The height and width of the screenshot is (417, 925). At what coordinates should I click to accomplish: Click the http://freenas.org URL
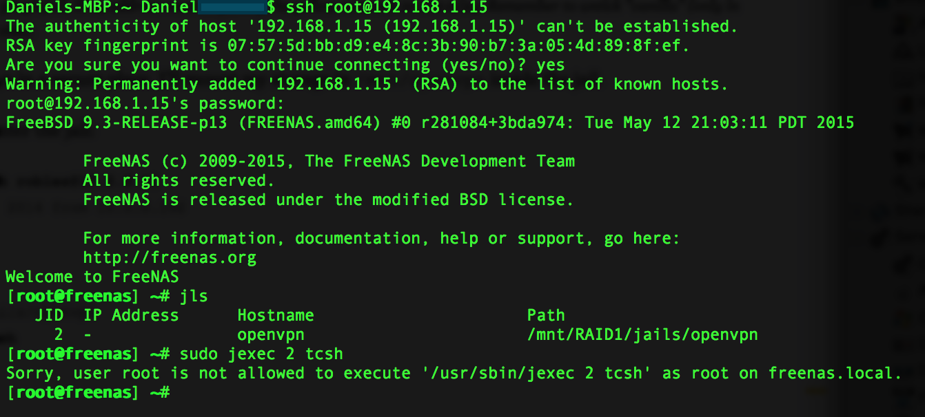pyautogui.click(x=170, y=258)
